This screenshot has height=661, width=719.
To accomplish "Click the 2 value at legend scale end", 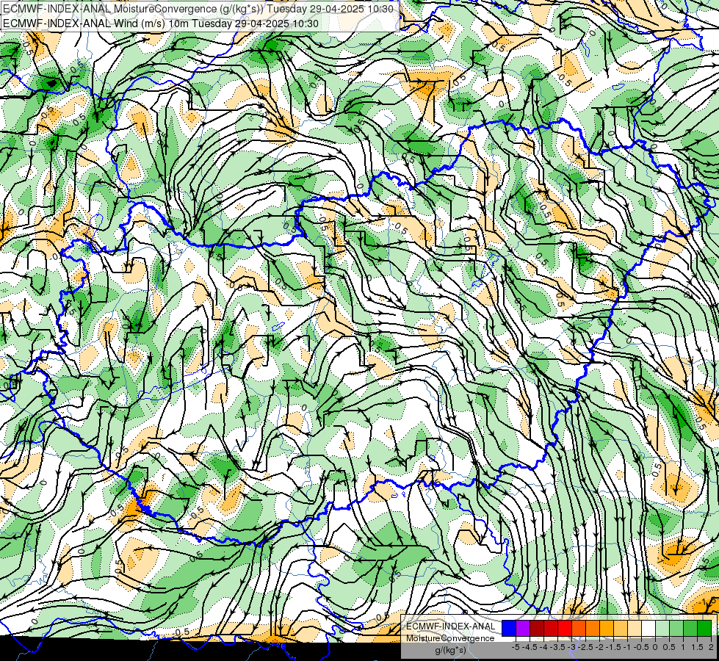I will (x=711, y=647).
